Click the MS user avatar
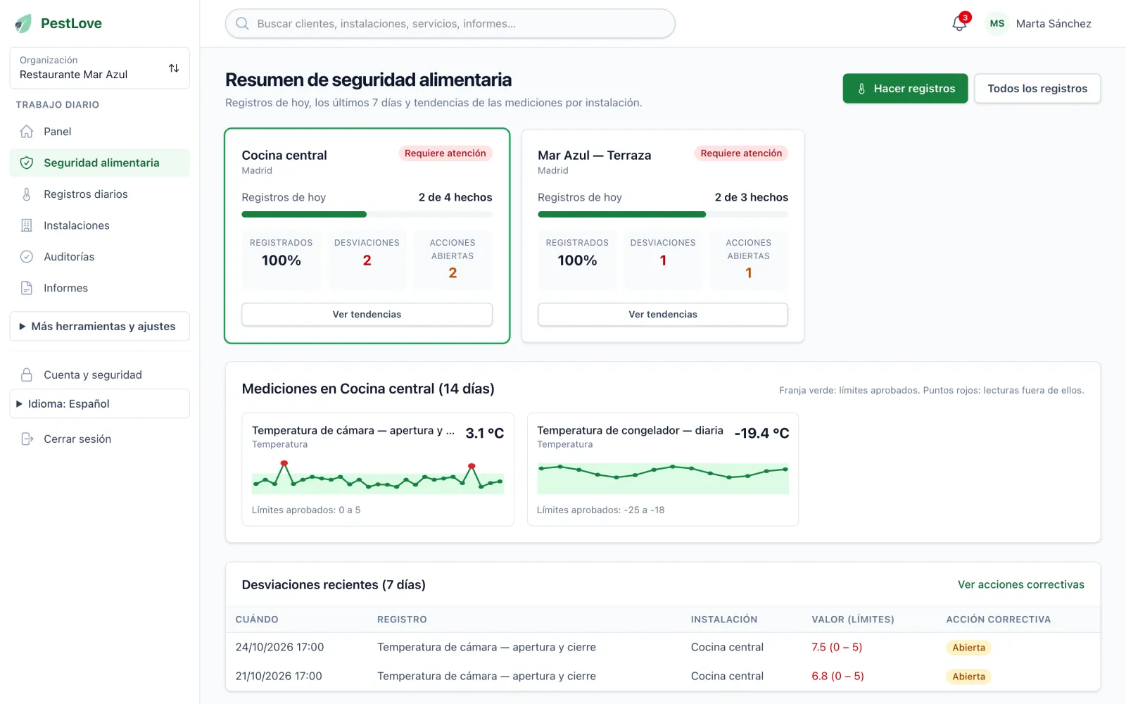This screenshot has width=1126, height=704. pos(997,23)
